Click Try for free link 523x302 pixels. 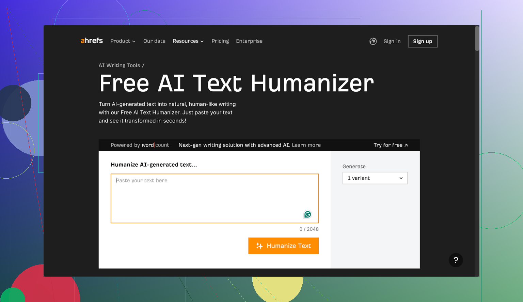[390, 145]
